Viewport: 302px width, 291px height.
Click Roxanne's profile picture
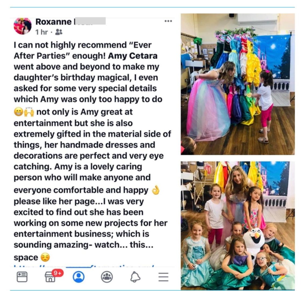23,26
